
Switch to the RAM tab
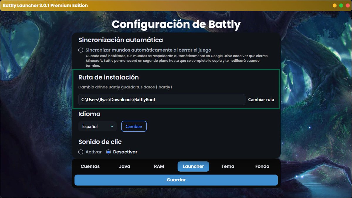coord(159,166)
